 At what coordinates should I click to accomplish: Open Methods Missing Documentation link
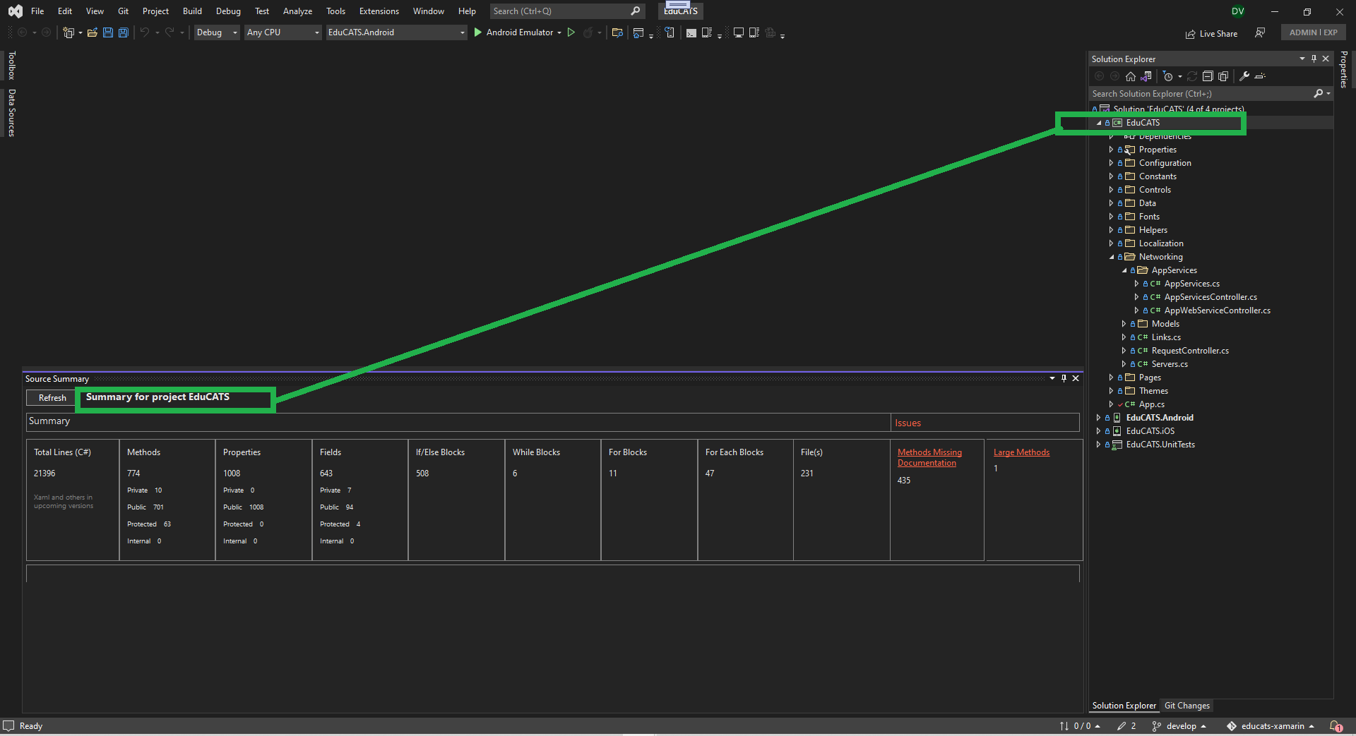coord(929,457)
